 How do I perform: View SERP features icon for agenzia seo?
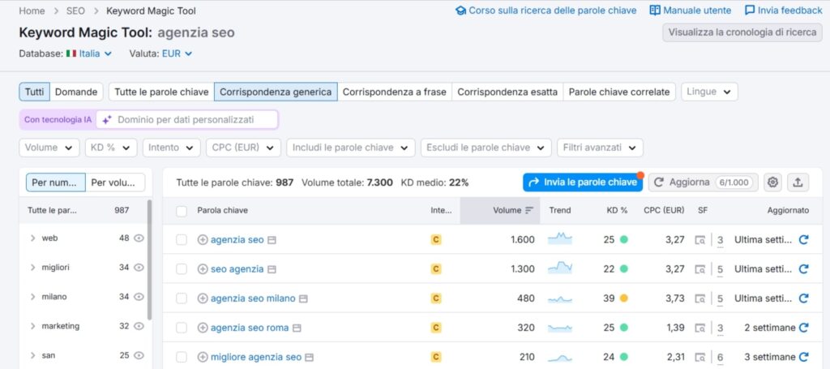pyautogui.click(x=700, y=240)
